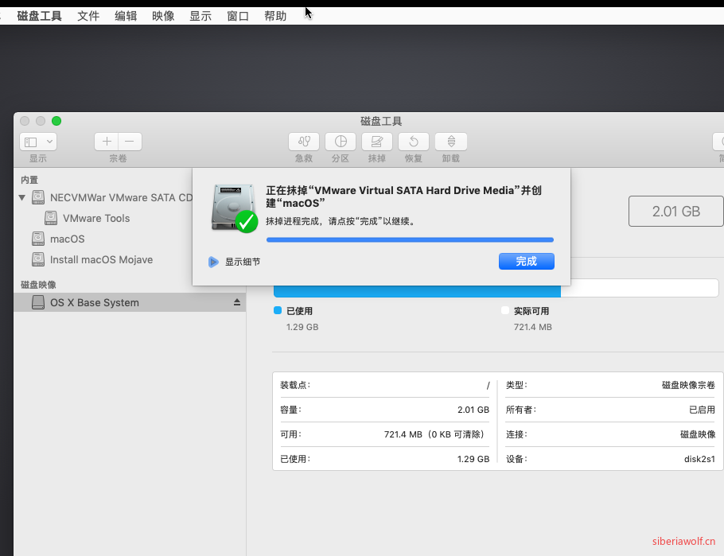This screenshot has height=556, width=724.
Task: Open the 显示 menu in menu bar
Action: click(x=200, y=16)
